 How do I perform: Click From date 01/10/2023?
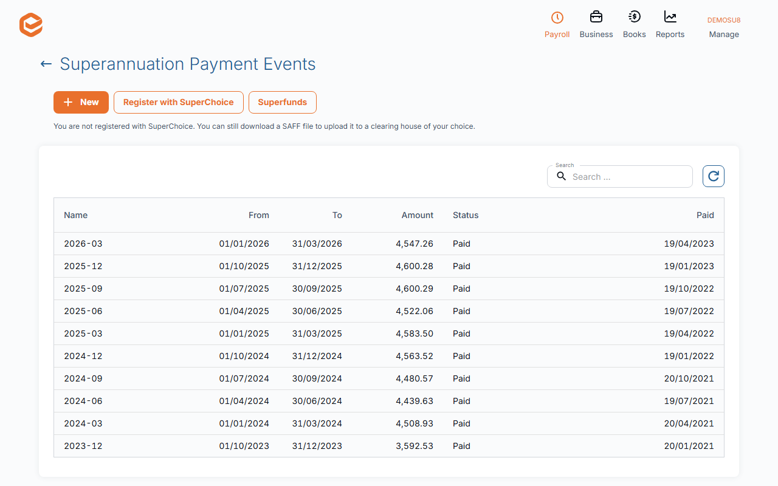pos(244,446)
